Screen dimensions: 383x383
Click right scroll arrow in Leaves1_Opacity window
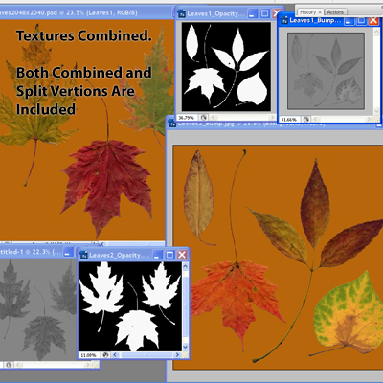pos(272,118)
